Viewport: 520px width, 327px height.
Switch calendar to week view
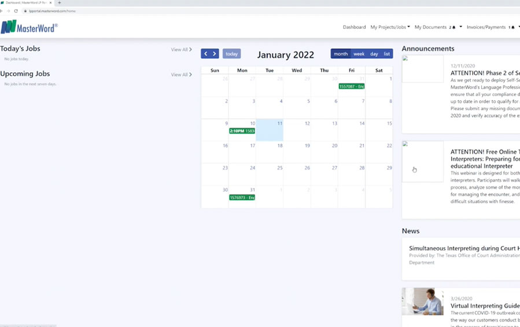[359, 54]
